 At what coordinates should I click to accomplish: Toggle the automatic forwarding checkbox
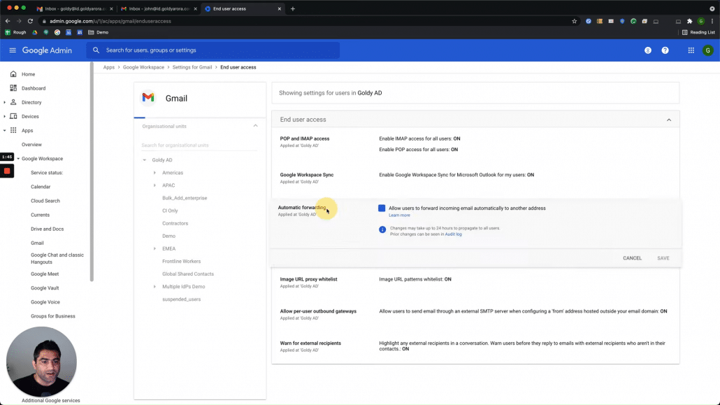[x=382, y=208]
